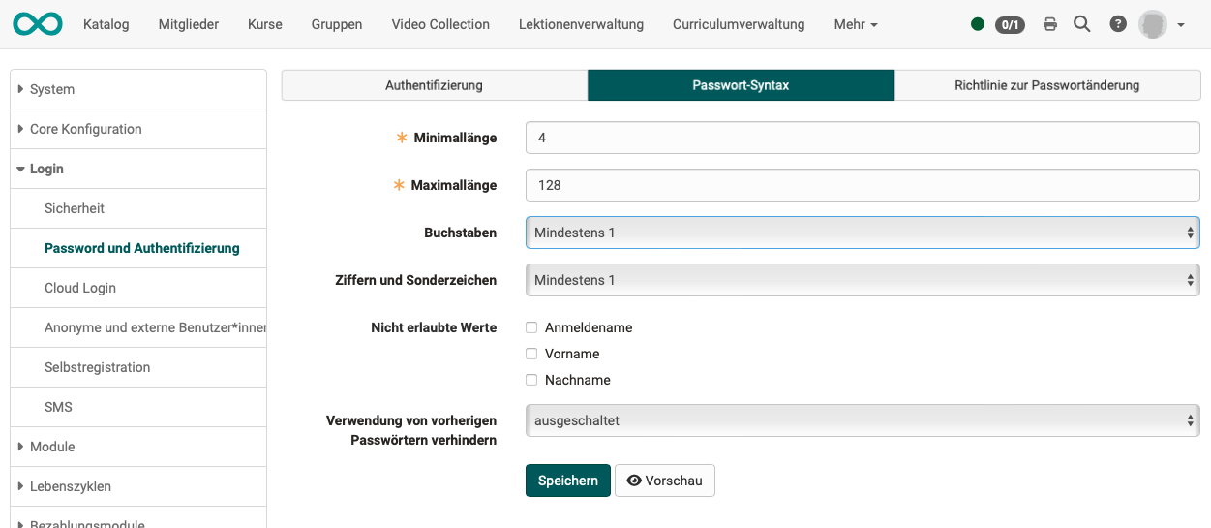Click the OpenOlat infinity logo
Viewport: 1211px width, 528px height.
point(38,24)
